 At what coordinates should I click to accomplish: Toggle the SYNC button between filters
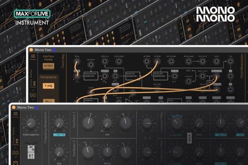(189, 138)
